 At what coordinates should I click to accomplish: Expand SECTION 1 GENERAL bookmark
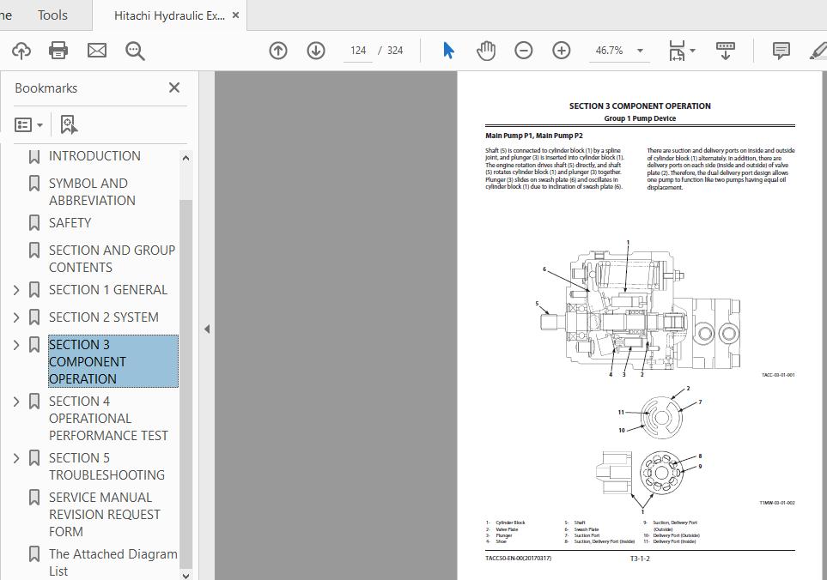[16, 290]
